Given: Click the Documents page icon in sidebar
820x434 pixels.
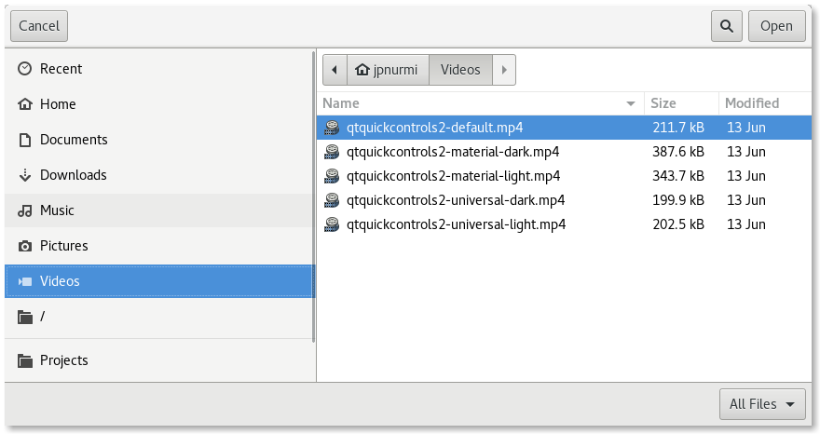Looking at the screenshot, I should click(x=24, y=140).
